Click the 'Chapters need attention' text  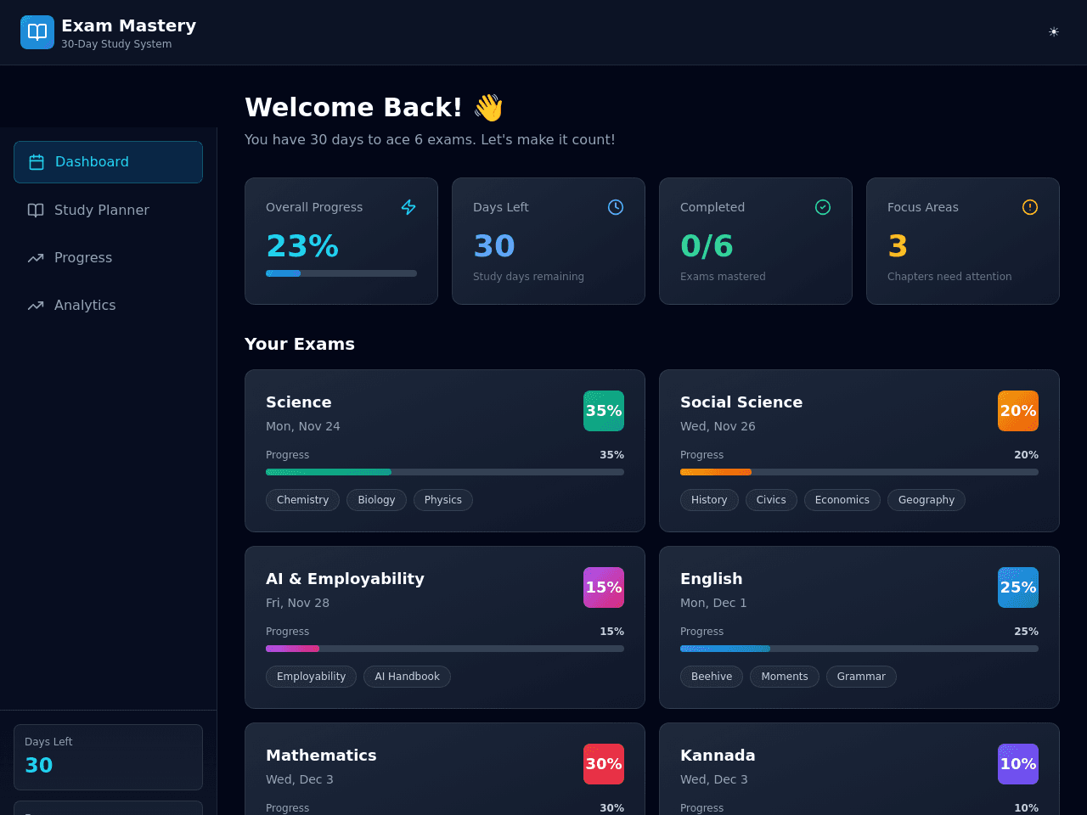[949, 277]
